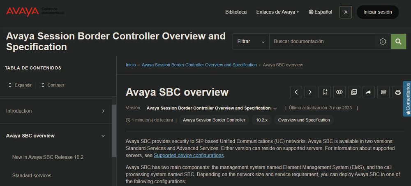The image size is (411, 186).
Task: Go to previous topic arrow
Action: 296,92
